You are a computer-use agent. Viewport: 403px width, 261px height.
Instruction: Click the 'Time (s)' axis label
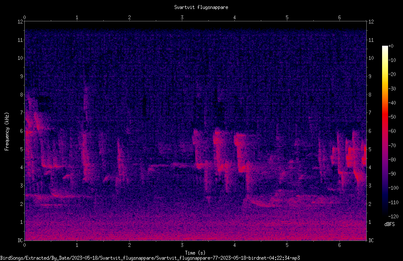coord(195,253)
